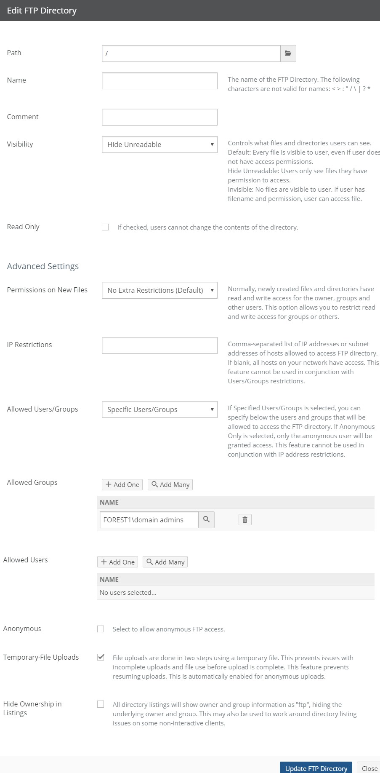The width and height of the screenshot is (380, 773).
Task: Allow anonymous FTP access
Action: coord(101,629)
